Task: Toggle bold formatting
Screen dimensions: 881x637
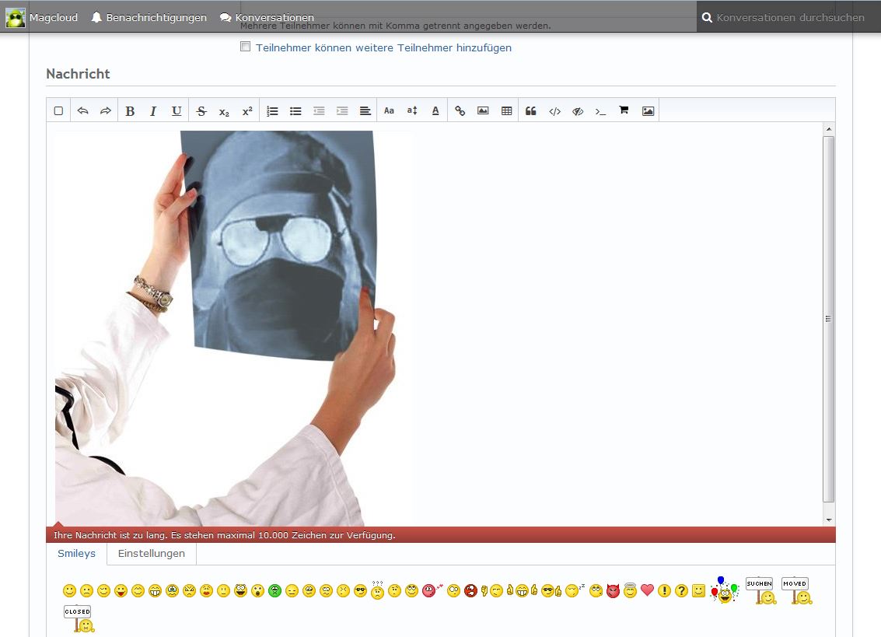Action: (x=130, y=110)
